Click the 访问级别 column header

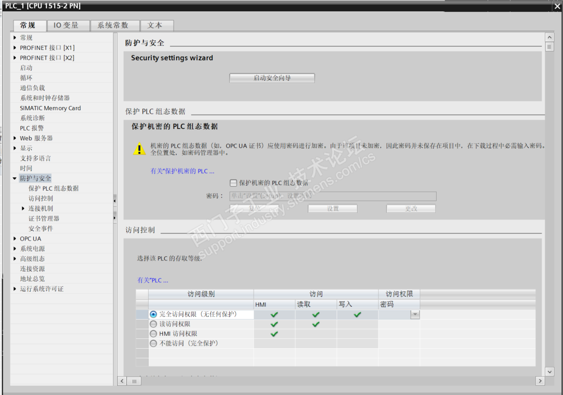[201, 294]
